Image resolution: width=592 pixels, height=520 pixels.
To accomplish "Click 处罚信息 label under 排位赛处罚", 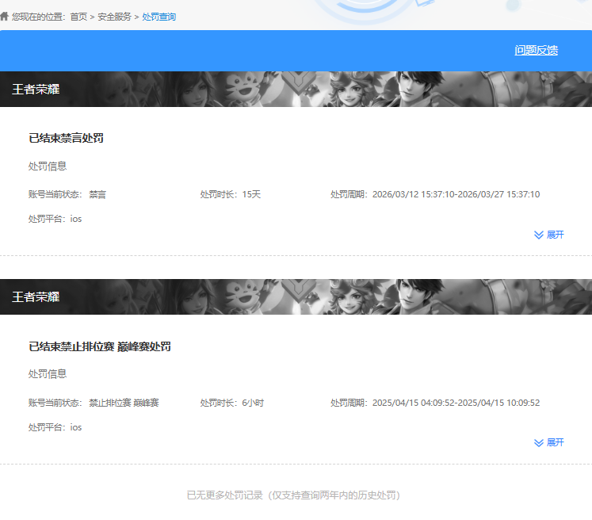I will [48, 374].
